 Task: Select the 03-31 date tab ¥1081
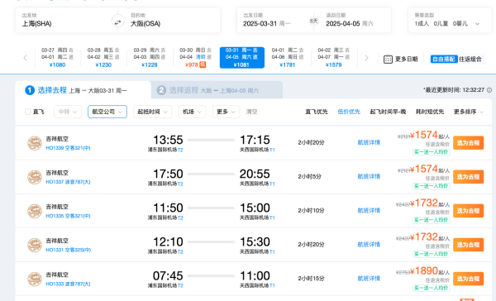(x=241, y=57)
